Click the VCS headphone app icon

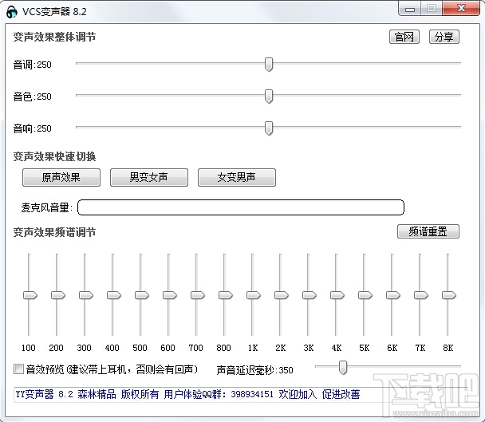point(12,12)
